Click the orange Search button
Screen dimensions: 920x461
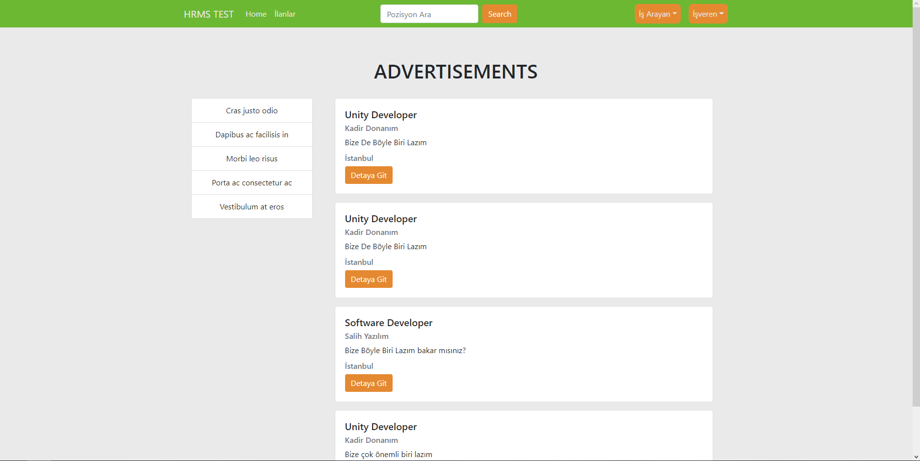(499, 14)
